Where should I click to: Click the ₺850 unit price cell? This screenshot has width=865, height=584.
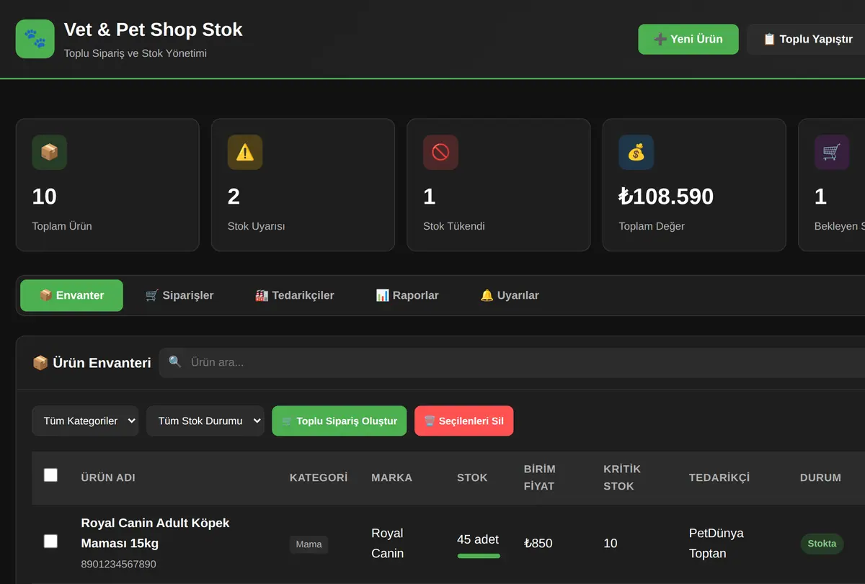[538, 543]
